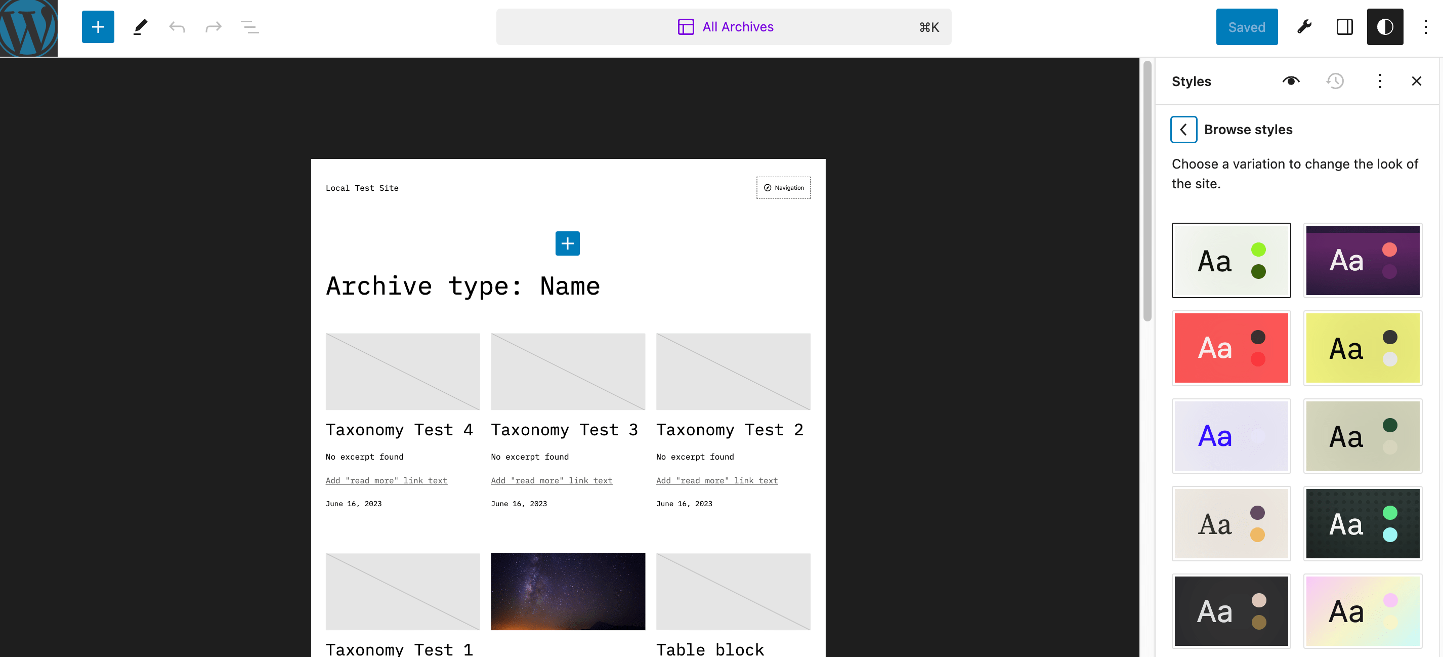Select the Taxonomy Test 4 featured image placeholder
Viewport: 1443px width, 657px height.
(402, 372)
